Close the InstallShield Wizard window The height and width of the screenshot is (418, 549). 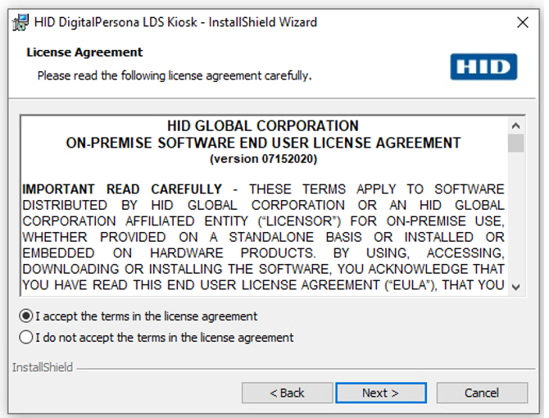click(523, 22)
